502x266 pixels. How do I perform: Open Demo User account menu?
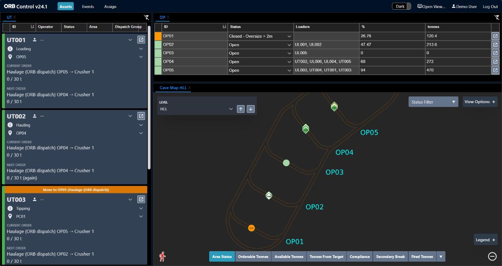click(x=464, y=6)
